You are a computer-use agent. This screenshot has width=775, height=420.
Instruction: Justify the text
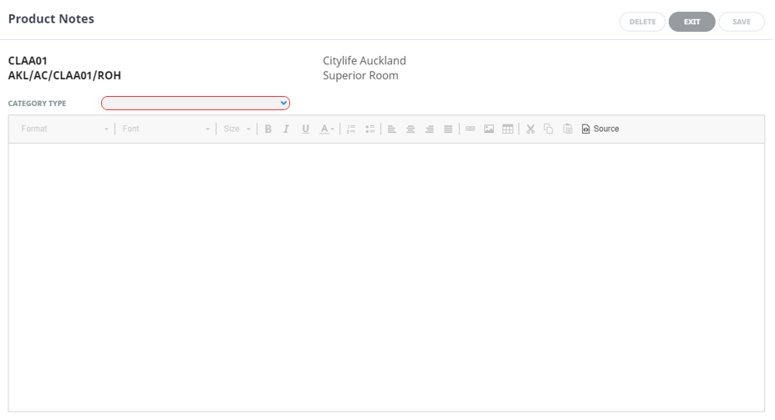(448, 129)
